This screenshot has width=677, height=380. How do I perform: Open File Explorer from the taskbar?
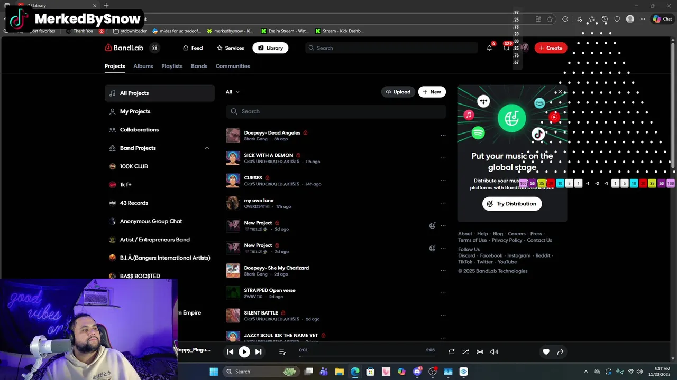(x=340, y=372)
